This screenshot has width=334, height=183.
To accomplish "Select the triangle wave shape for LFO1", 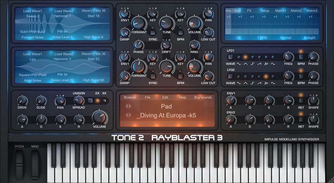I will click(245, 57).
